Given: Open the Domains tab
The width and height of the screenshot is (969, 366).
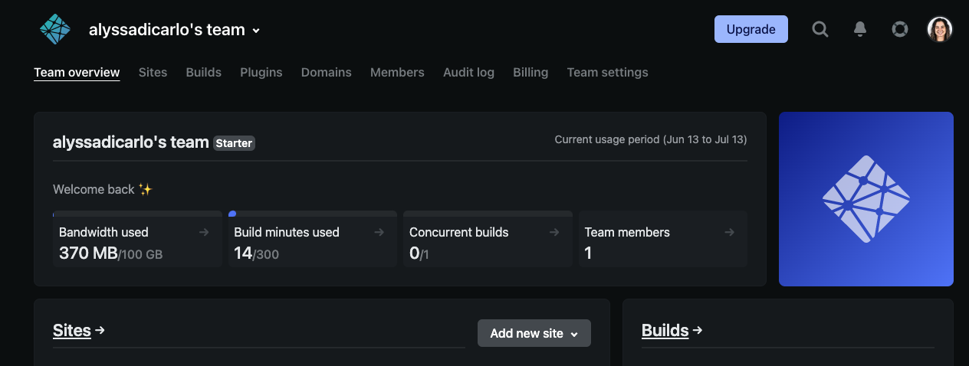Looking at the screenshot, I should pyautogui.click(x=326, y=73).
